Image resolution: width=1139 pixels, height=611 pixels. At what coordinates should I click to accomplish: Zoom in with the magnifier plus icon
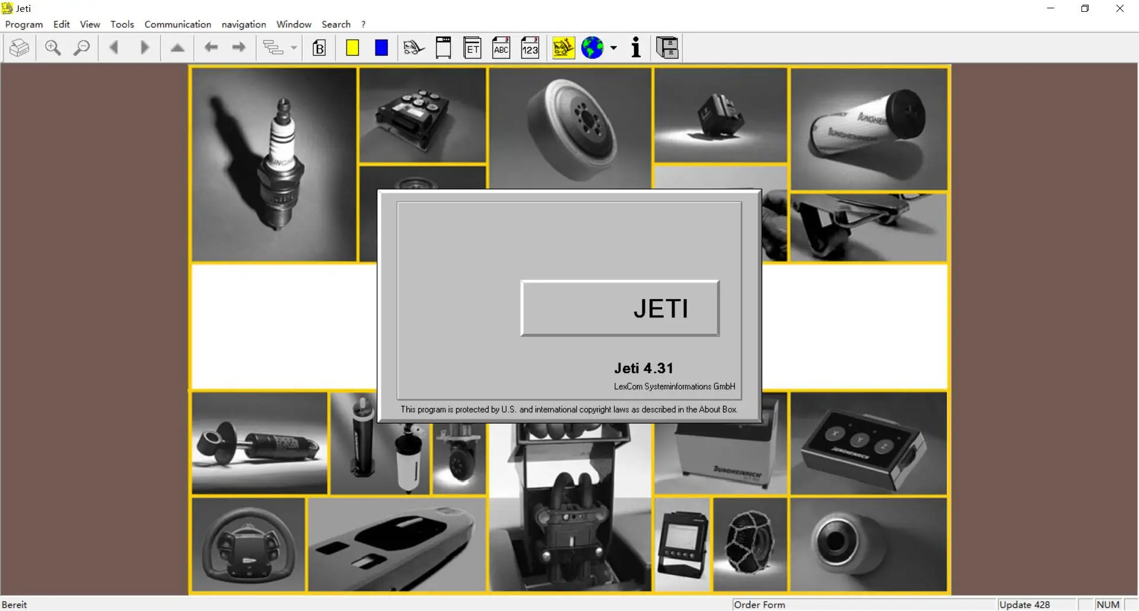53,48
